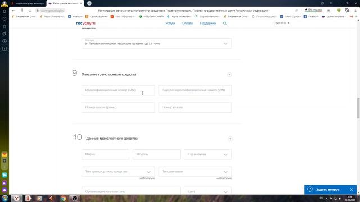The image size is (360, 202).
Task: Focus the Марка field
Action: (x=105, y=154)
